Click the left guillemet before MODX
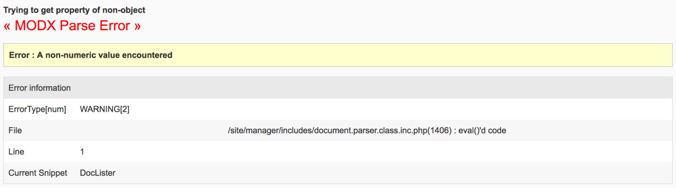 point(7,26)
